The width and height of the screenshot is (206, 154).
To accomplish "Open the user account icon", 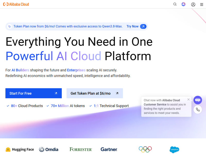I will click(x=193, y=5).
